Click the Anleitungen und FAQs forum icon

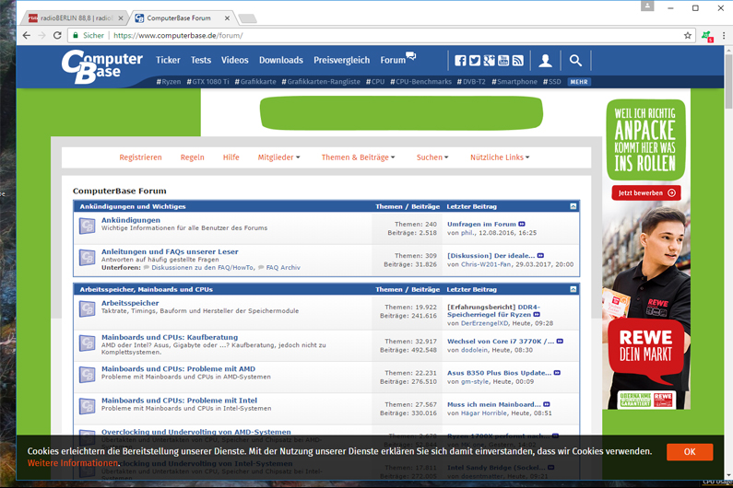coord(88,258)
